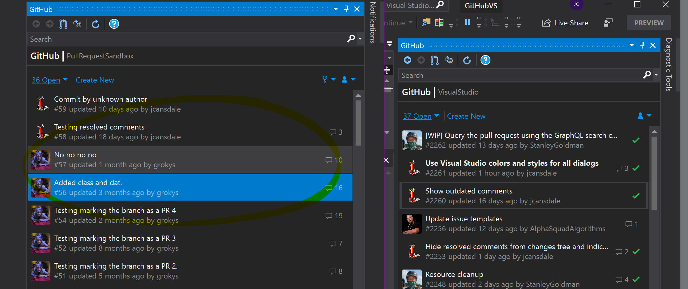
Task: Click grokys avatar on PR #57
Action: (41, 160)
